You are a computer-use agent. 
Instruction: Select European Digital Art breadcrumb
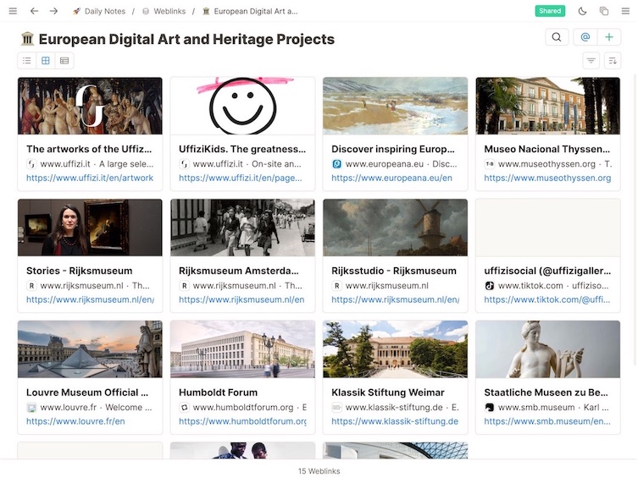[x=256, y=11]
